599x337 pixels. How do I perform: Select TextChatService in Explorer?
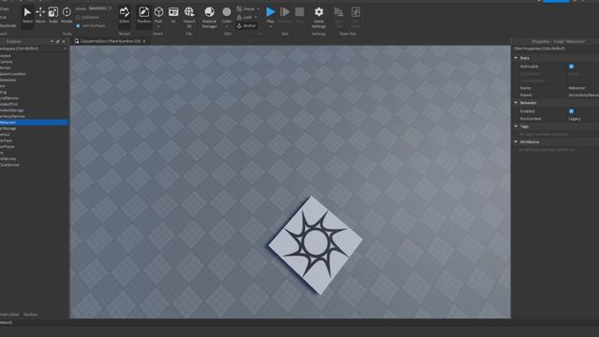click(x=9, y=165)
